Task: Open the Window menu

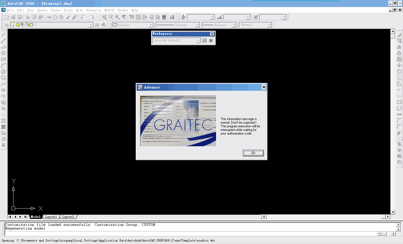Action: [x=123, y=10]
